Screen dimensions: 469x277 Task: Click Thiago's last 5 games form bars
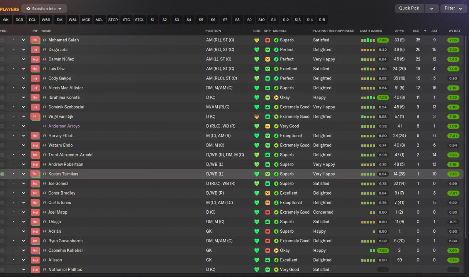click(368, 222)
